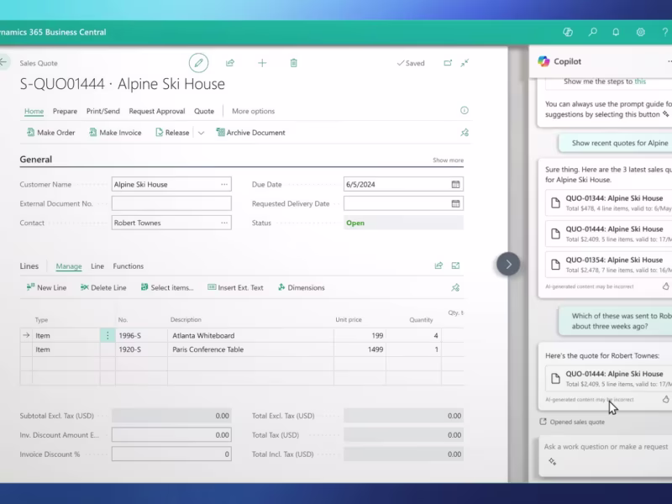Select the Line tab in Lines
Viewport: 672px width, 504px height.
tap(97, 266)
